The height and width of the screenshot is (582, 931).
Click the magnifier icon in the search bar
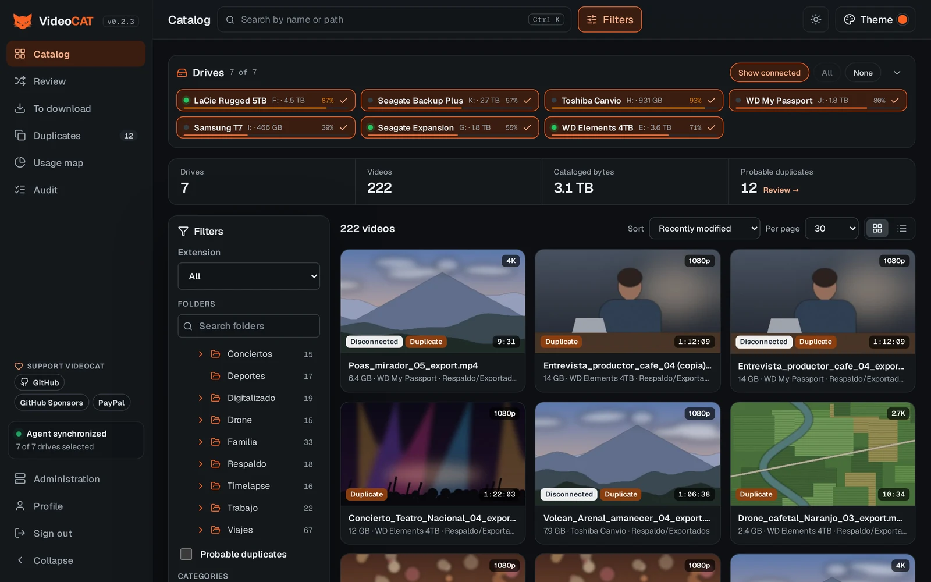tap(230, 20)
